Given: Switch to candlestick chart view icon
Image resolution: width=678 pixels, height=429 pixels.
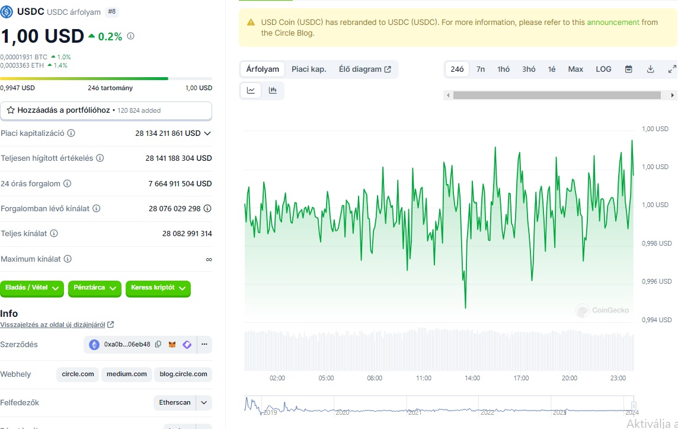Looking at the screenshot, I should pyautogui.click(x=273, y=90).
